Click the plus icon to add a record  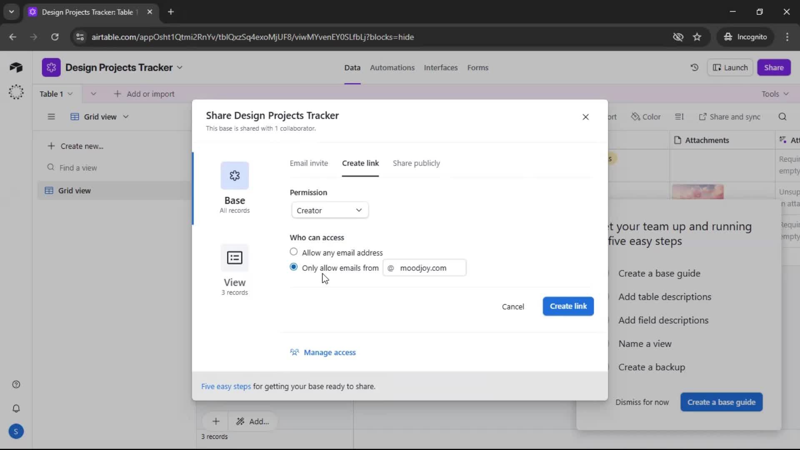(216, 422)
